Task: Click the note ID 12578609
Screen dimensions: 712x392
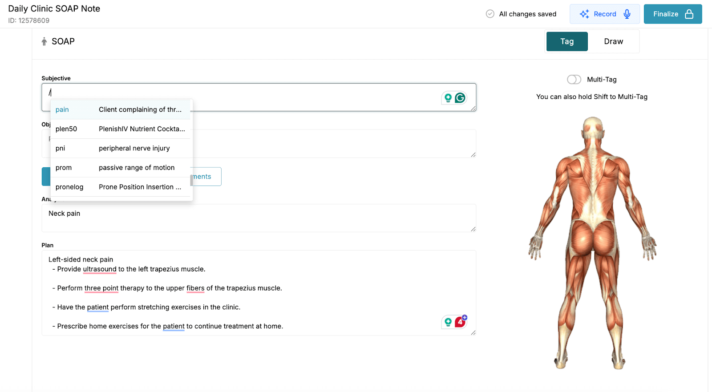Action: 29,20
